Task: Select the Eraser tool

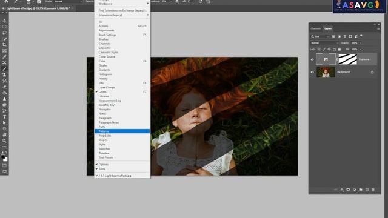Action: [x=4, y=87]
